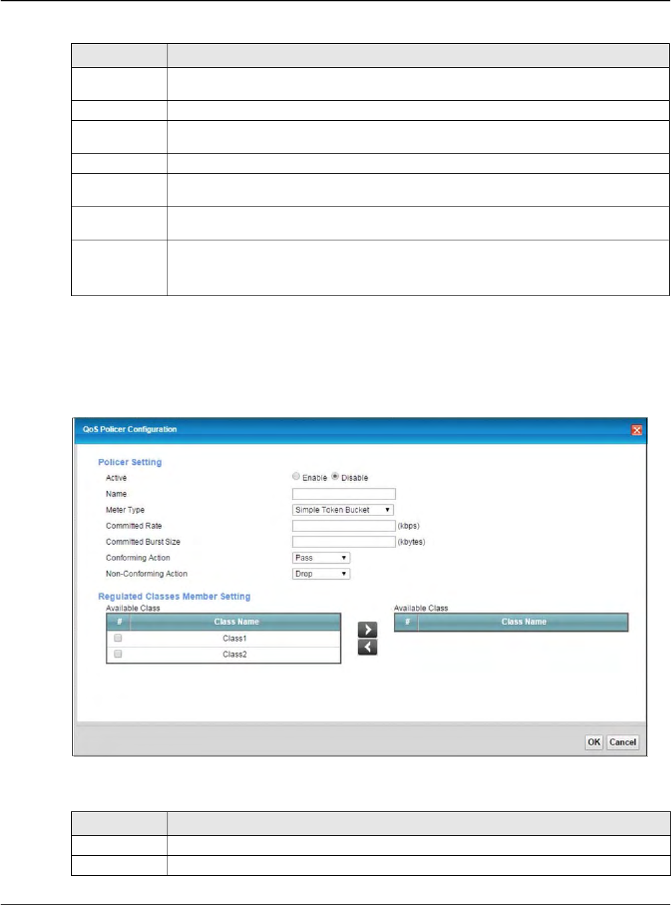Open the Non-Conforming Action dropdown
The image size is (671, 905).
click(x=321, y=574)
